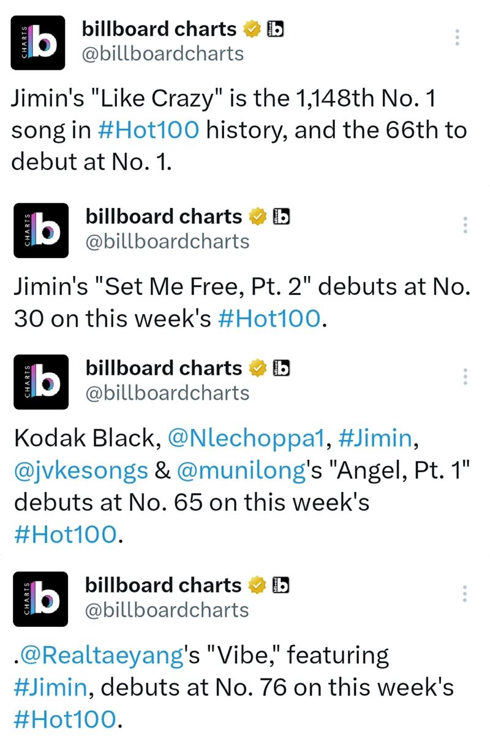Viewport: 490px width, 744px height.
Task: Open more options menu on Set Me Free tweet
Action: pyautogui.click(x=465, y=225)
